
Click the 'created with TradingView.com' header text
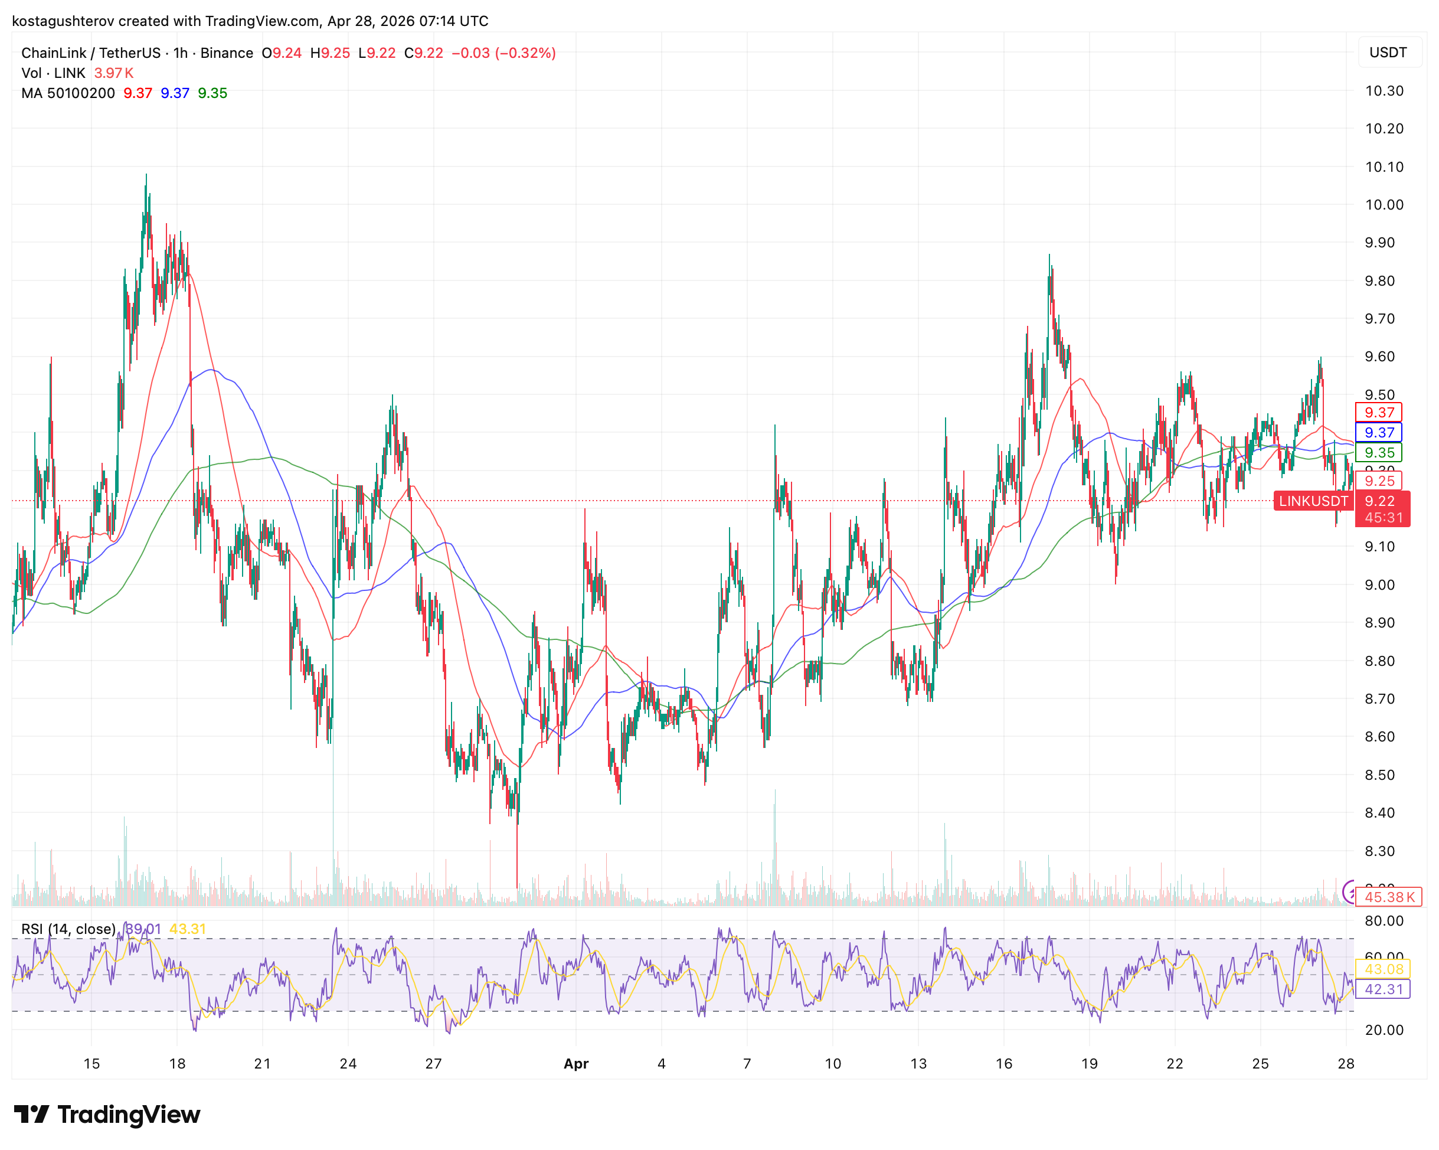click(x=220, y=21)
